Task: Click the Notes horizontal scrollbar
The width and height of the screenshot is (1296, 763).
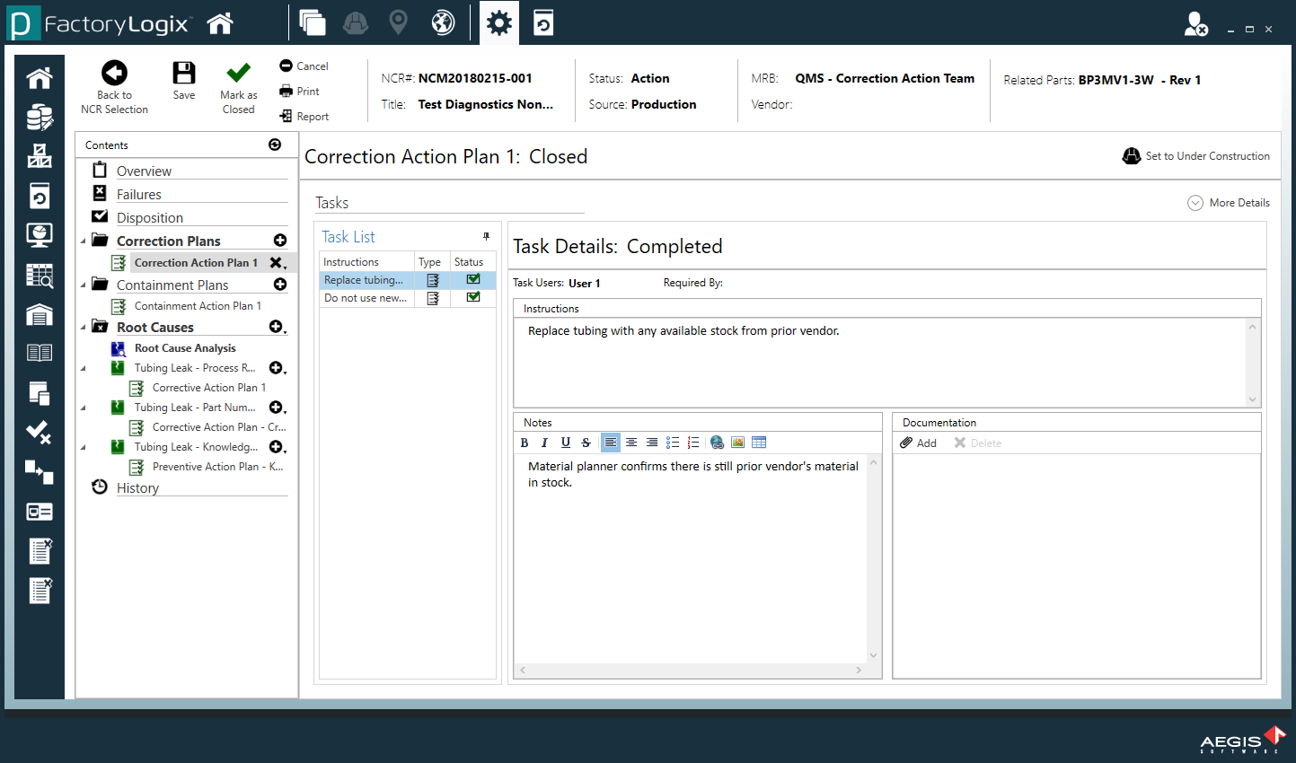Action: click(x=690, y=671)
